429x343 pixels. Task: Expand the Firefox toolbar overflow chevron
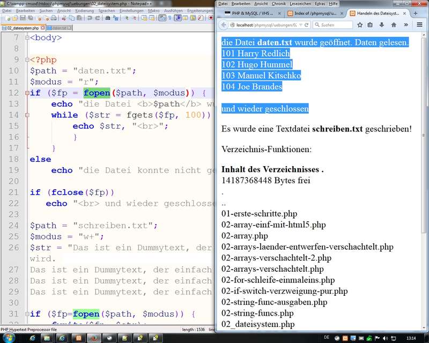[406, 25]
